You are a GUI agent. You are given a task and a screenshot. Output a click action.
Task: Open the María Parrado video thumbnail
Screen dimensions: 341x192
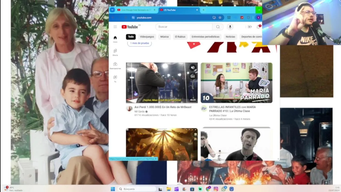click(x=237, y=83)
